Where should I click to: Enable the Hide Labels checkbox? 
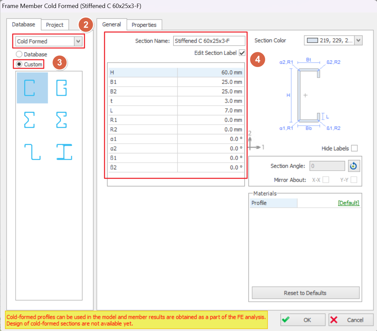(x=354, y=148)
